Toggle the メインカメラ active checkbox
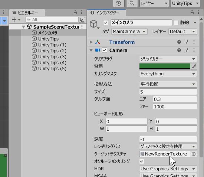The height and width of the screenshot is (177, 204). click(106, 23)
